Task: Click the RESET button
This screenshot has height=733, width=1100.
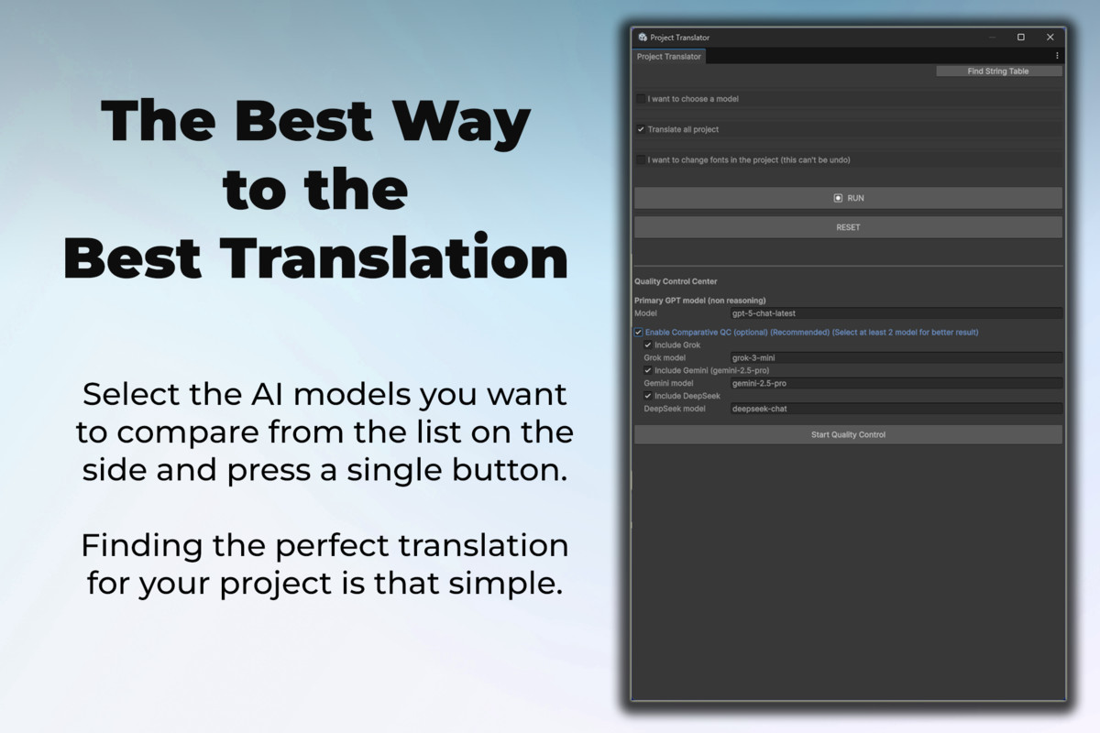Action: click(x=847, y=227)
